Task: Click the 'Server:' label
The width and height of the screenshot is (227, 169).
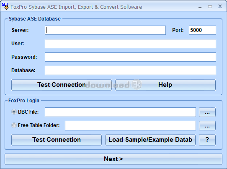Action: coord(20,30)
